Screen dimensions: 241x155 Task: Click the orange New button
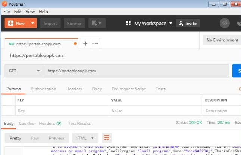coord(16,23)
